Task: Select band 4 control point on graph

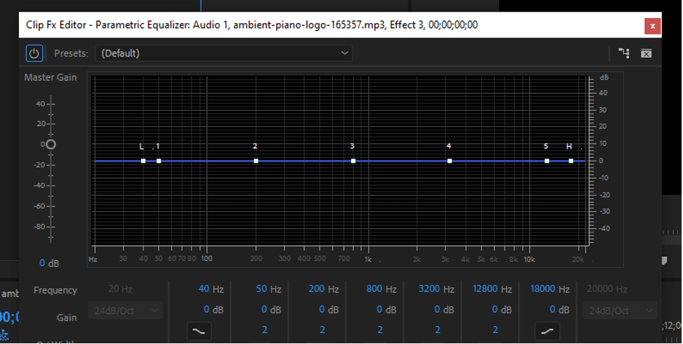Action: point(450,161)
